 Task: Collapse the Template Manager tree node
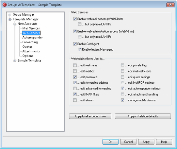click(10, 19)
